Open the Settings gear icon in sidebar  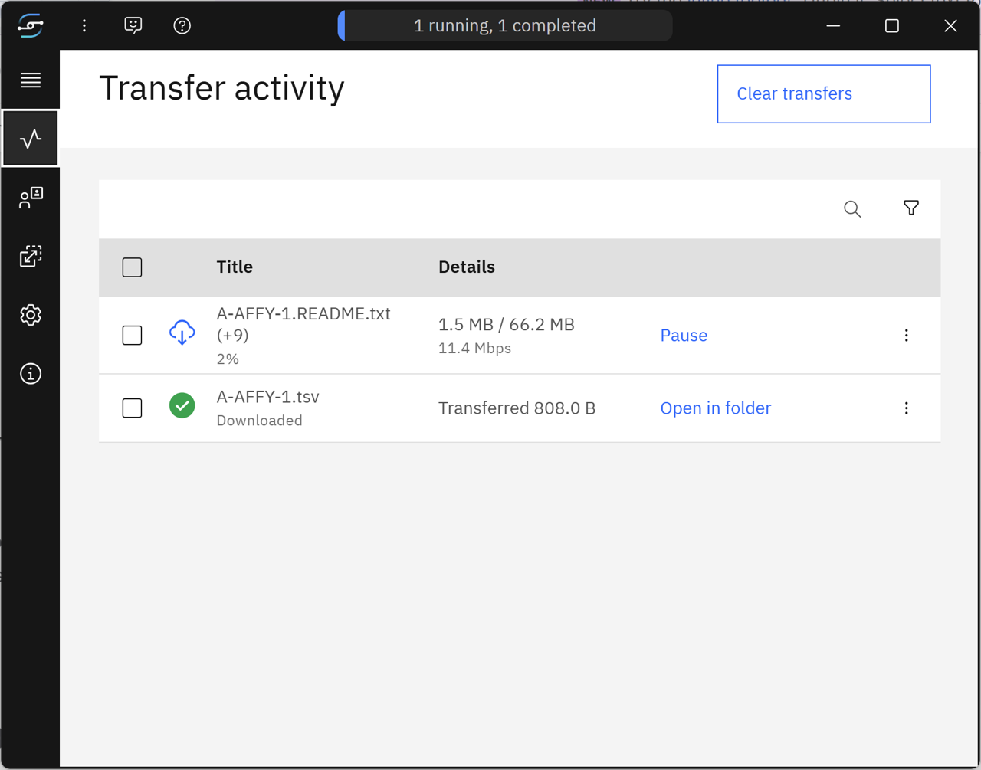coord(31,315)
